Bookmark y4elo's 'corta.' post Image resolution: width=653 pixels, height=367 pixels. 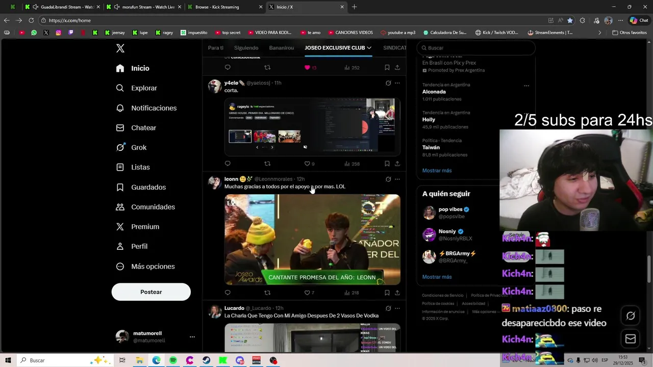pos(387,164)
